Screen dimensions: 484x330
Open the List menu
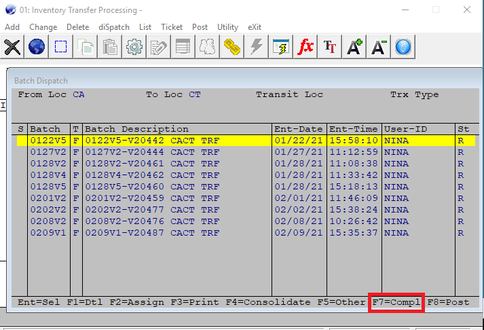click(145, 27)
